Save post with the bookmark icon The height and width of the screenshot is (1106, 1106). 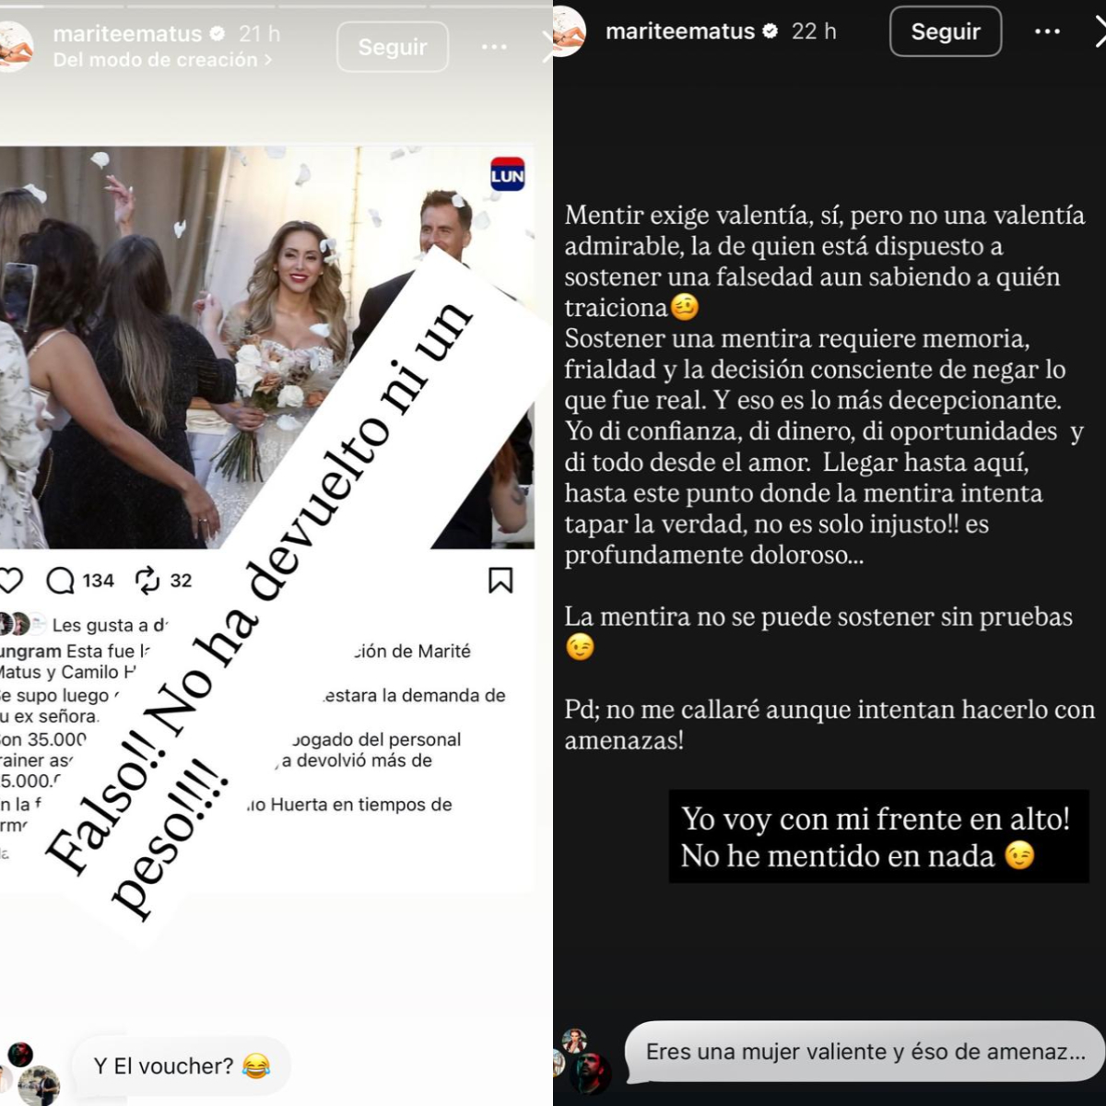tap(500, 581)
